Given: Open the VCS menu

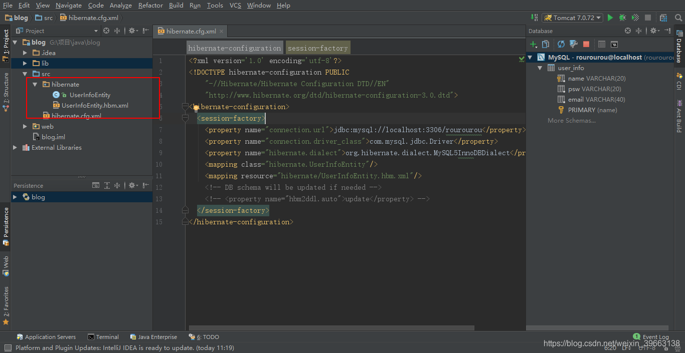Looking at the screenshot, I should click(x=235, y=5).
